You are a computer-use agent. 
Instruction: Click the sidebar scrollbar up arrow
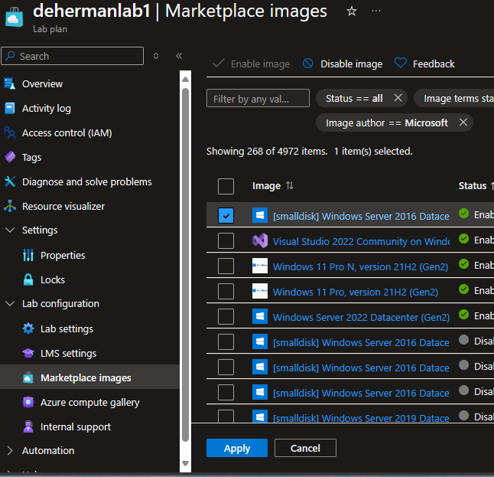(185, 79)
